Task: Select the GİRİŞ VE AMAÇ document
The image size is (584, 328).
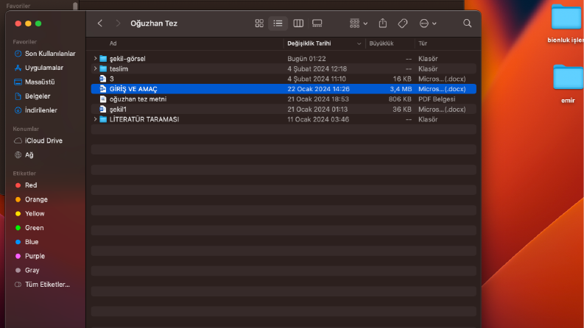Action: pyautogui.click(x=284, y=89)
